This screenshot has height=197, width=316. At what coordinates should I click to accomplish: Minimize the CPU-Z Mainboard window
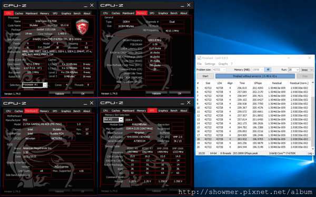85,103
